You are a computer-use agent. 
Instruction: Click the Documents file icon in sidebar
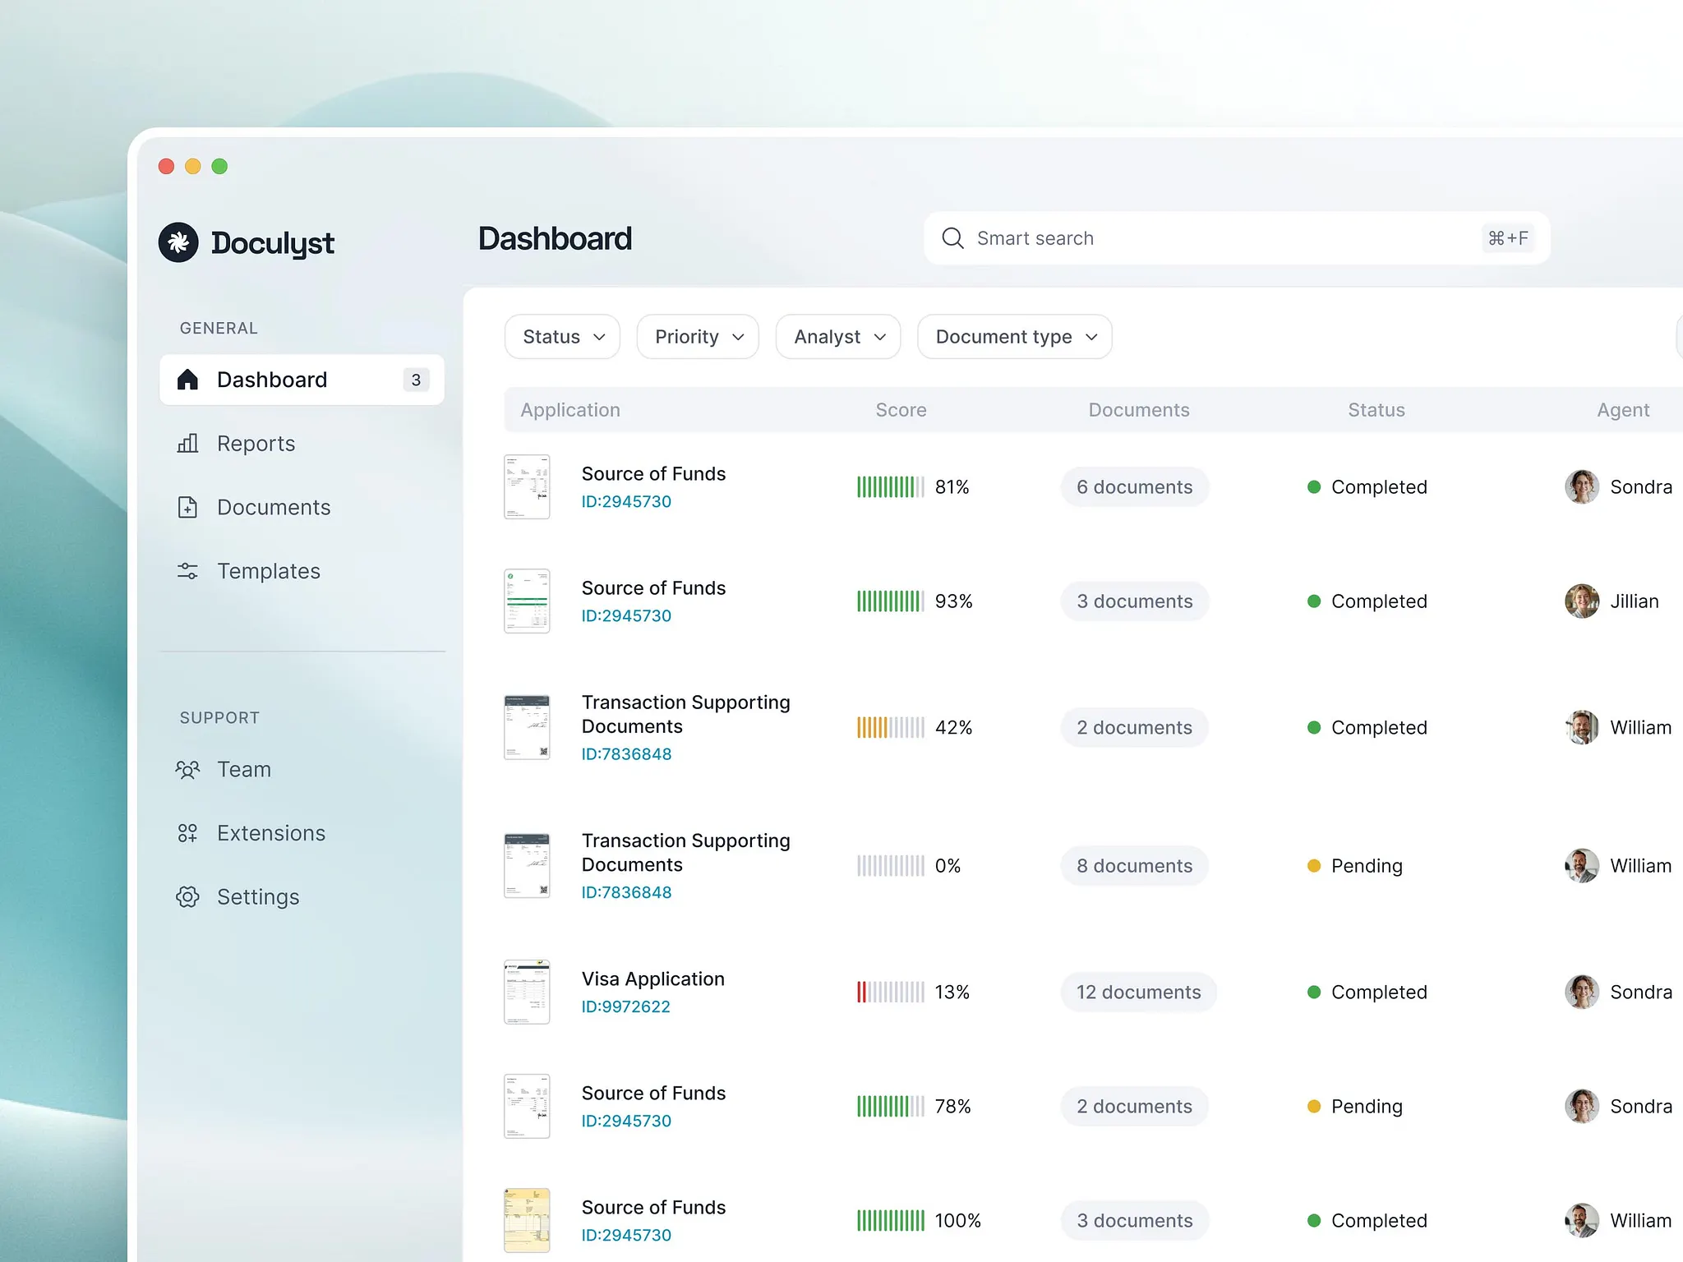click(187, 507)
